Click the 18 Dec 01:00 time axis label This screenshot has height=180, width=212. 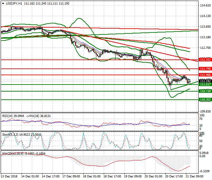92,176
